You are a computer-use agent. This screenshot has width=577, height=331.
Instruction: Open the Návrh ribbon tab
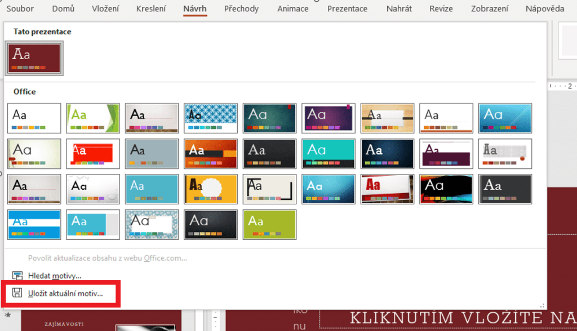195,9
